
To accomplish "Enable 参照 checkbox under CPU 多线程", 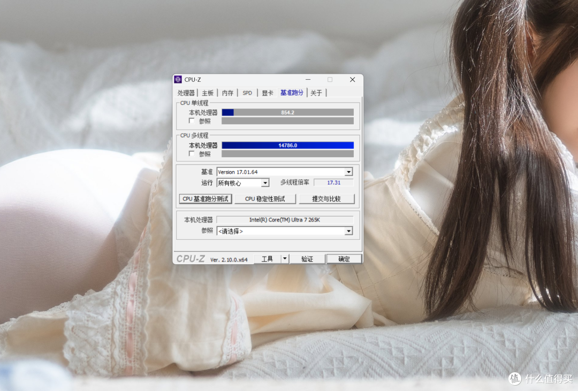I will (192, 154).
